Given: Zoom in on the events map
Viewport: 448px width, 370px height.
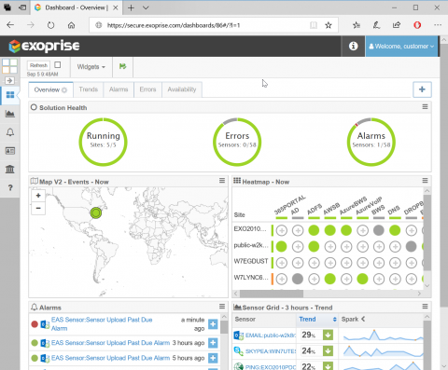Looking at the screenshot, I should point(38,196).
